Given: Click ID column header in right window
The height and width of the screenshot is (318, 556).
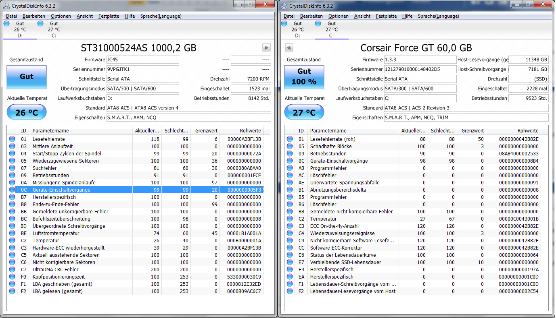Looking at the screenshot, I should tap(301, 130).
